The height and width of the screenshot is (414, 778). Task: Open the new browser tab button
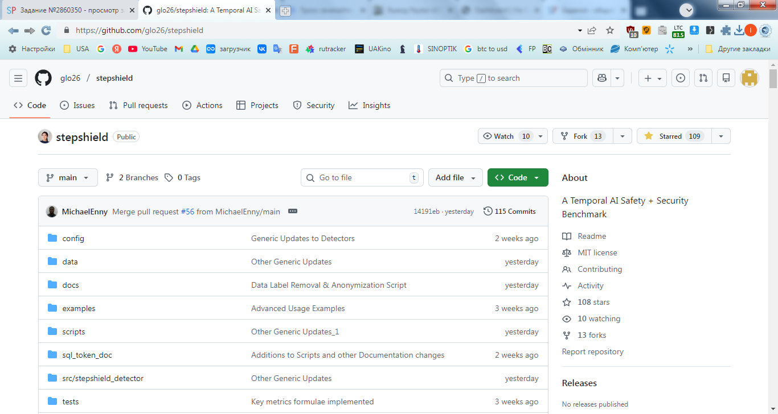285,11
